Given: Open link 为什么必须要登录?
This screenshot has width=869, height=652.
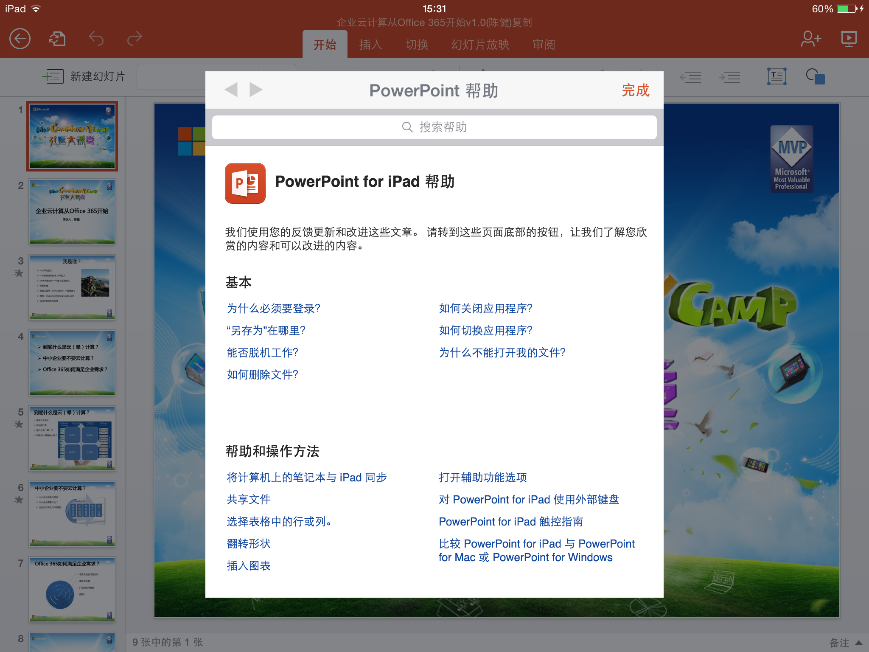Looking at the screenshot, I should [x=274, y=308].
